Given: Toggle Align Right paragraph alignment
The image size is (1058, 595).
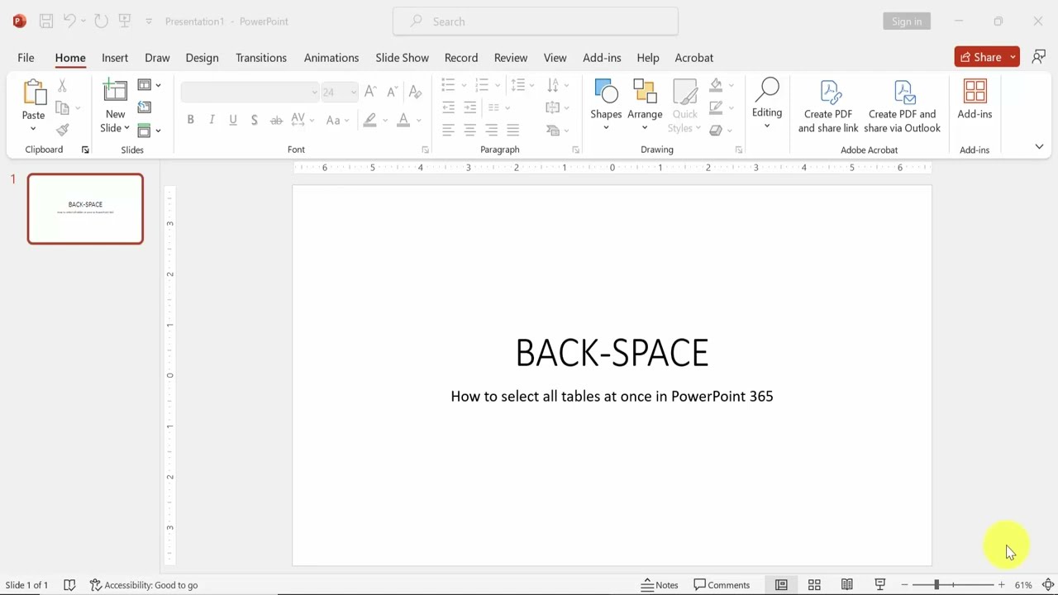Looking at the screenshot, I should click(491, 130).
